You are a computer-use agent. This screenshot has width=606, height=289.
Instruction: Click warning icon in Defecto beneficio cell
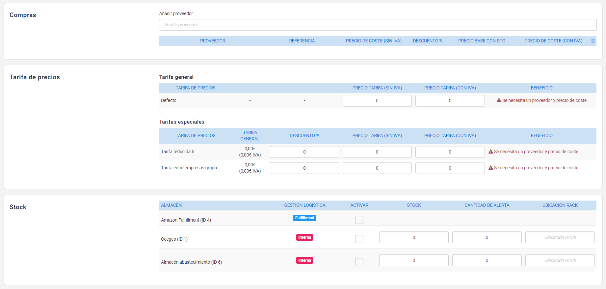[x=499, y=100]
